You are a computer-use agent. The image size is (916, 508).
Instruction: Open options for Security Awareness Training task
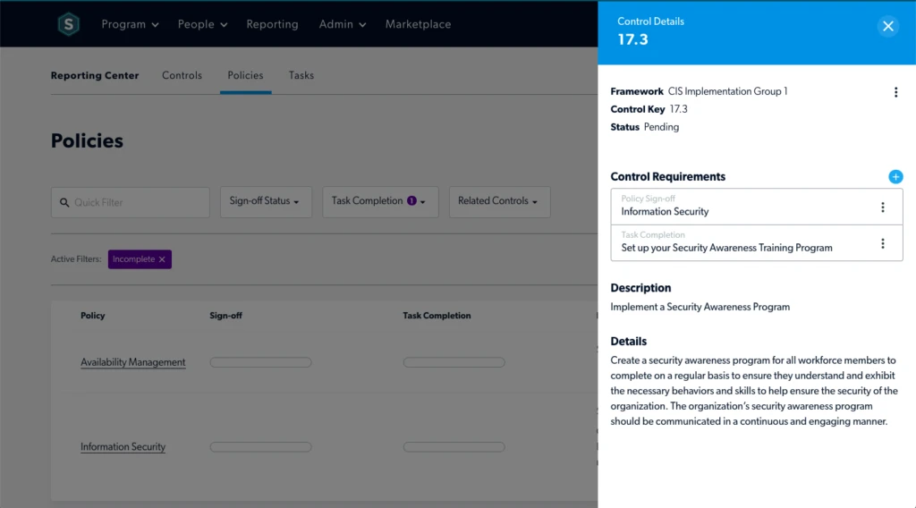pyautogui.click(x=882, y=243)
